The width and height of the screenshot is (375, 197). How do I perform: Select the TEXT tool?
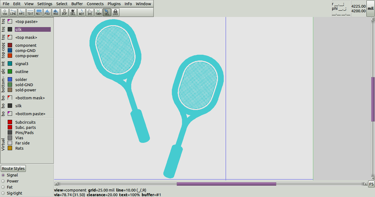(x=30, y=12)
